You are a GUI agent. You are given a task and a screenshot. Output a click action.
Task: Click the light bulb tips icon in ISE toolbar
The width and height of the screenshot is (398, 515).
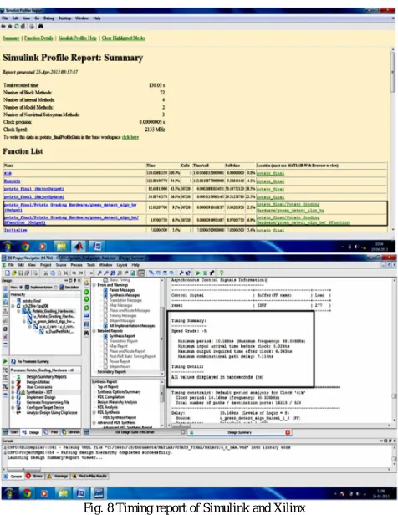pos(222,273)
